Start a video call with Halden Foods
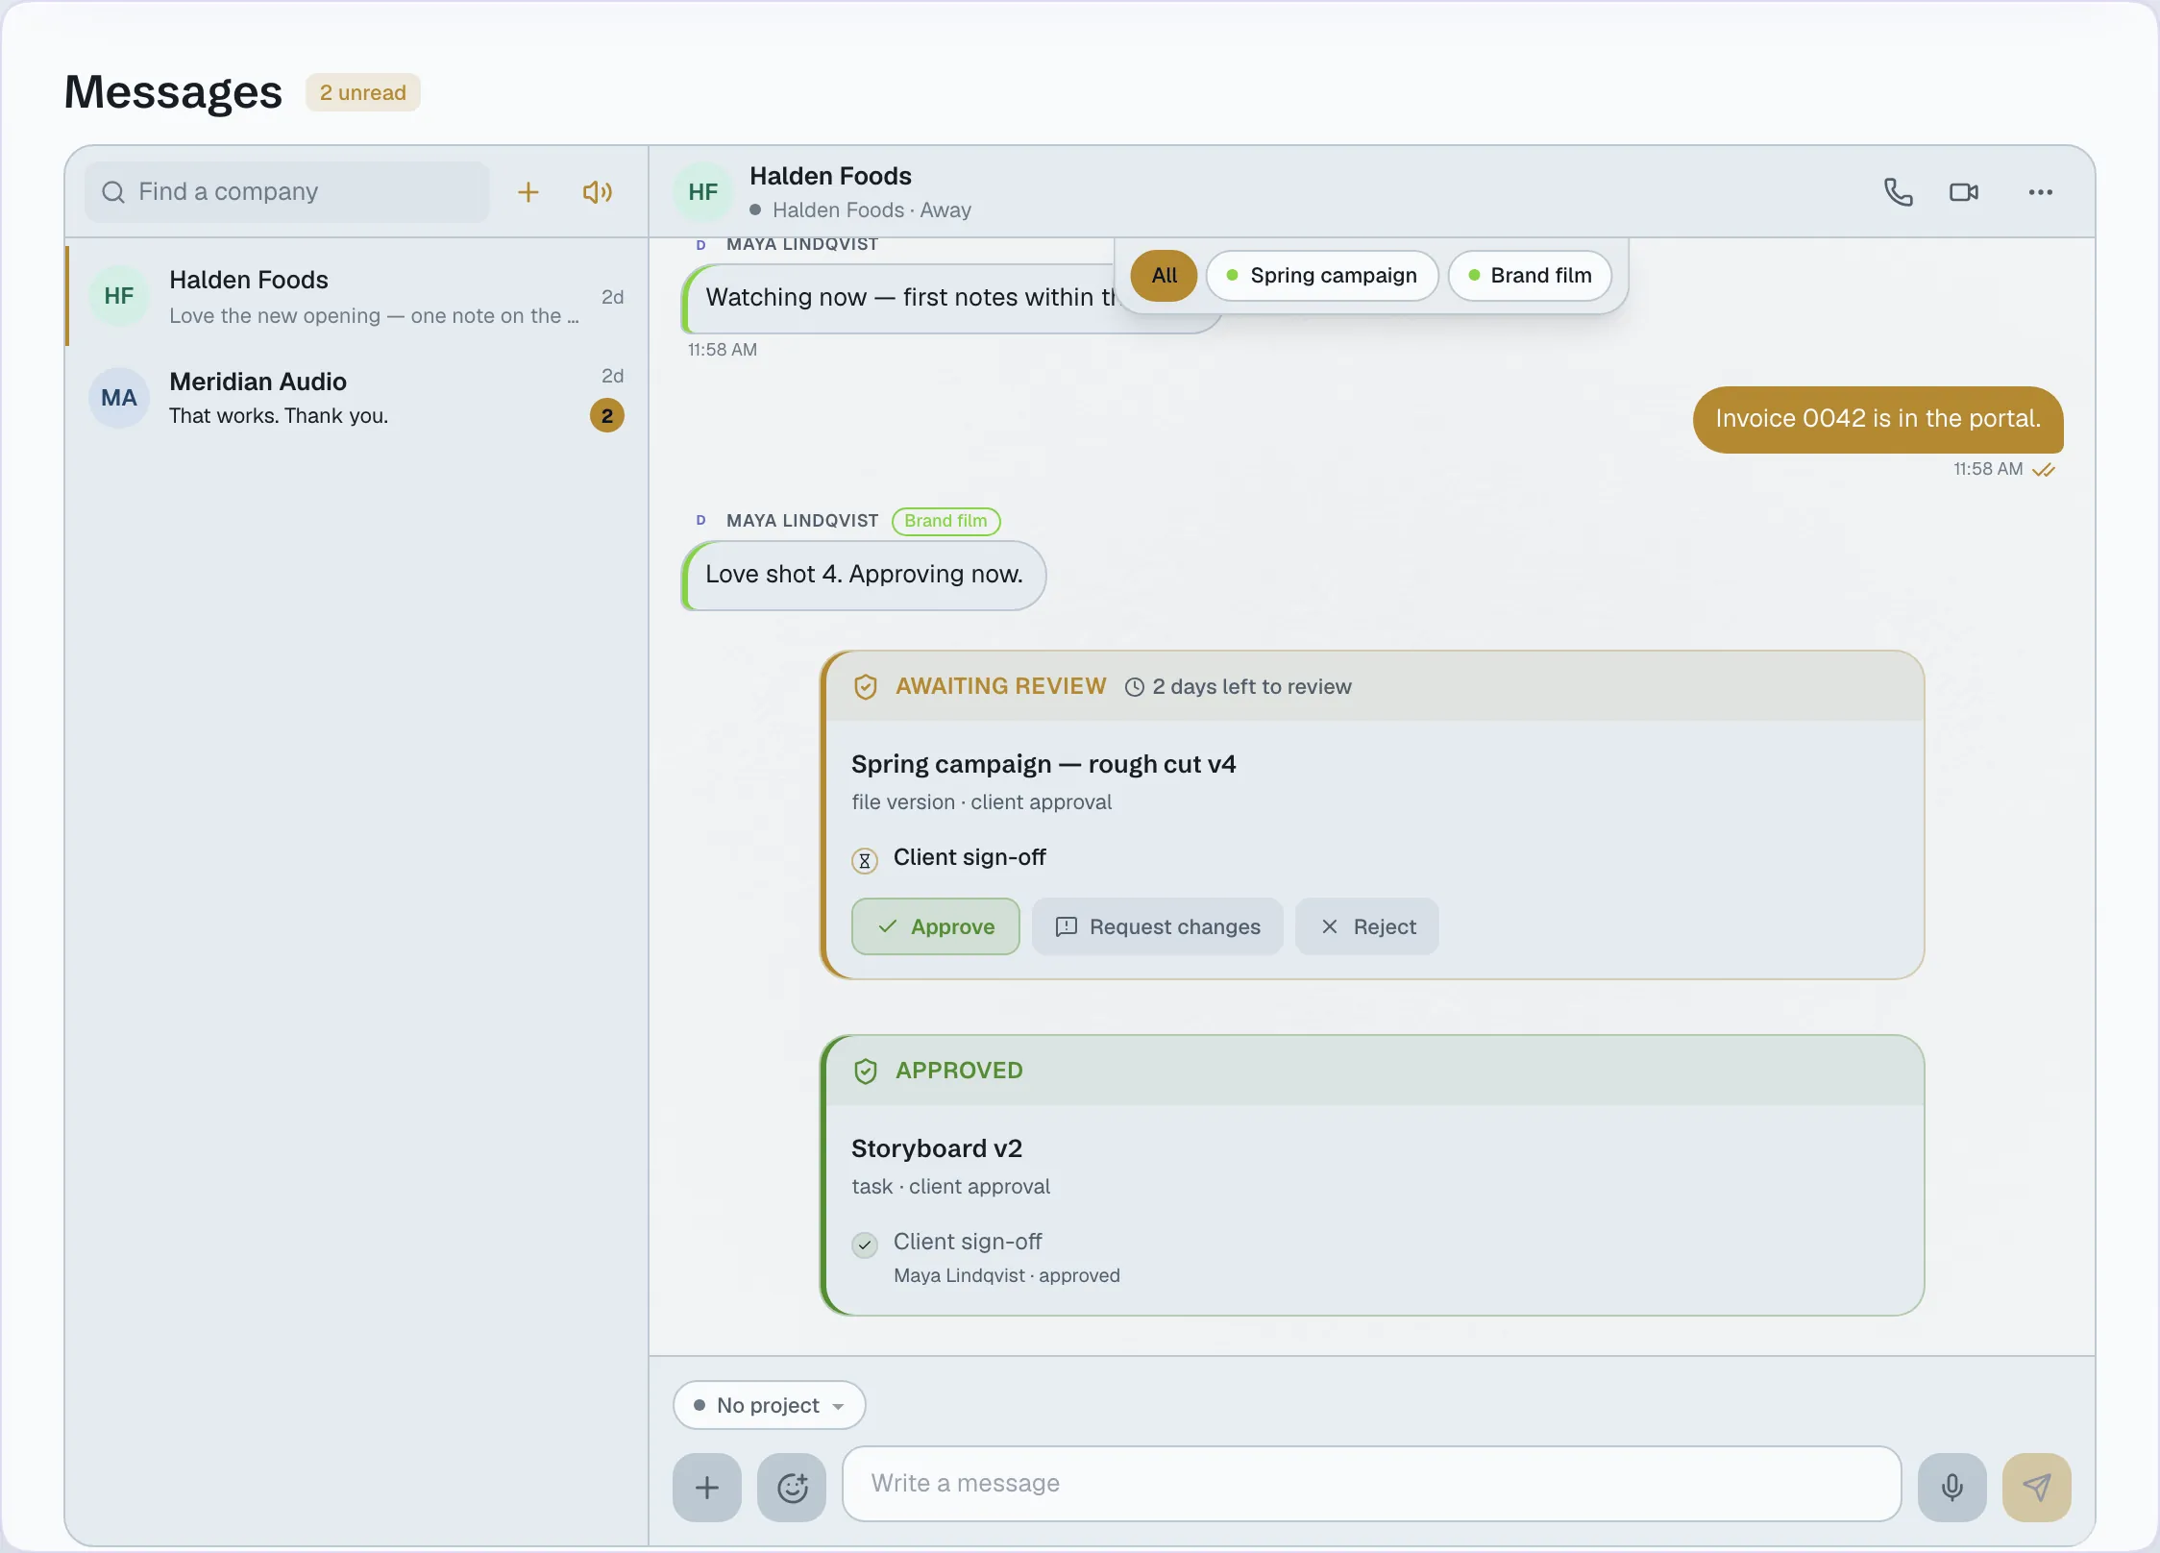The image size is (2160, 1553). click(x=1964, y=192)
